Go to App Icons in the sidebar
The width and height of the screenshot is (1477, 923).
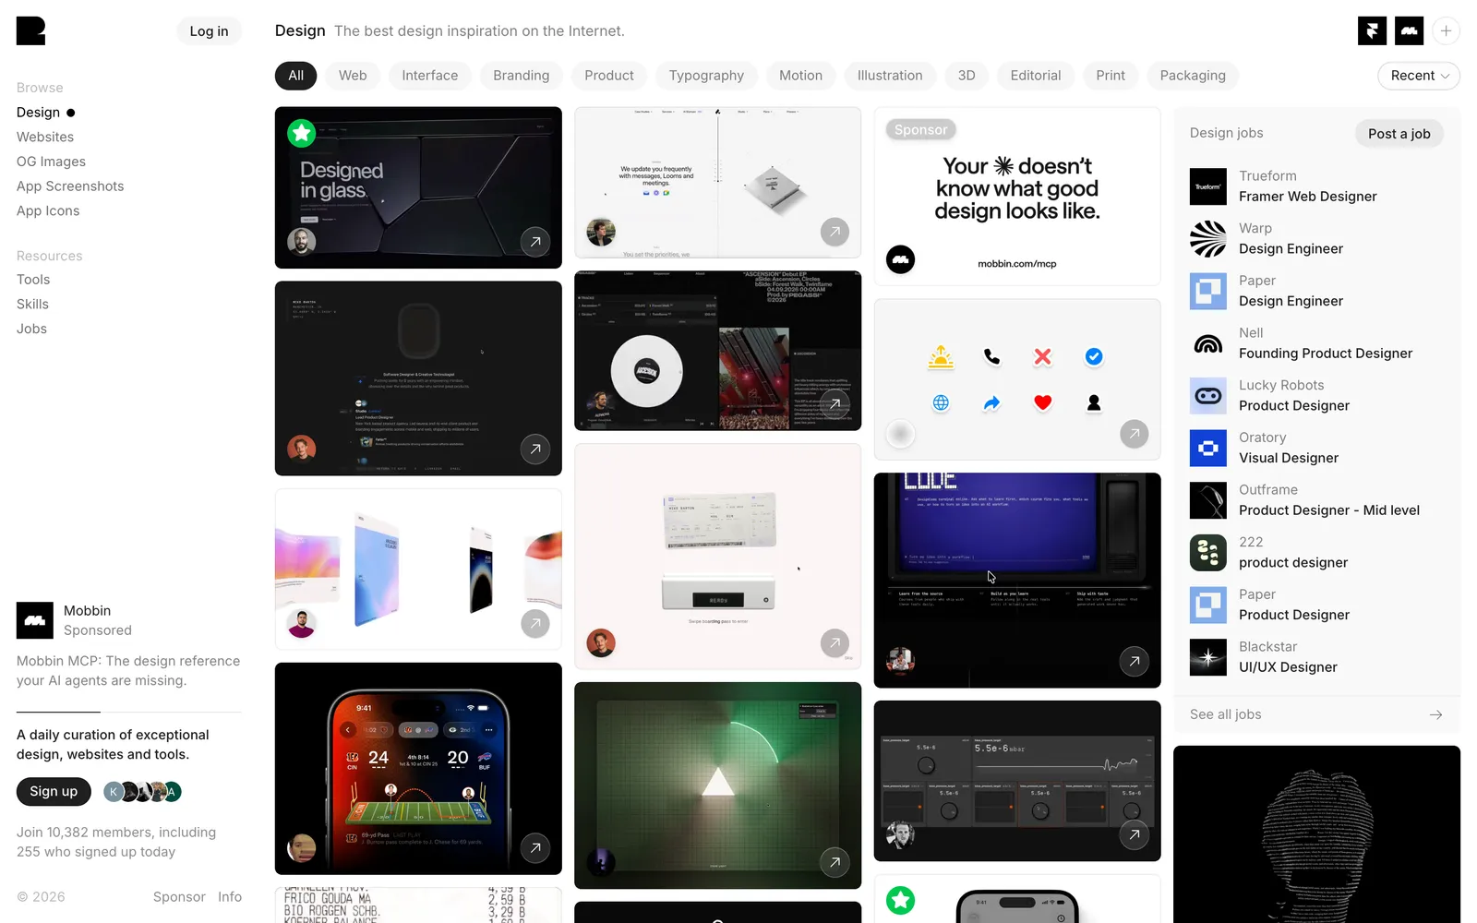(x=48, y=211)
